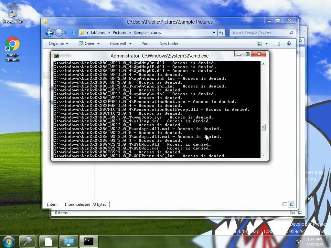Screen dimensions: 331x248
Task: Switch to large icons in Sample Pictures status bar
Action: tap(292, 204)
